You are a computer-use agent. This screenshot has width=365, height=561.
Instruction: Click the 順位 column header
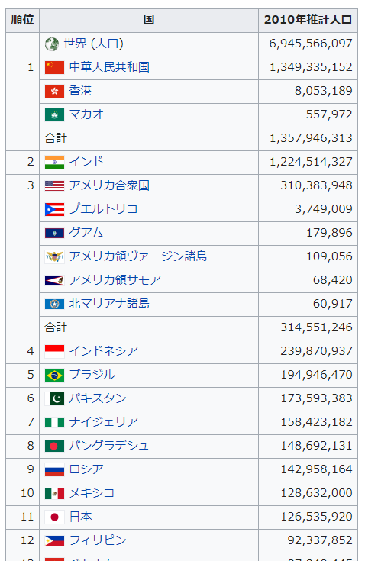(x=23, y=20)
